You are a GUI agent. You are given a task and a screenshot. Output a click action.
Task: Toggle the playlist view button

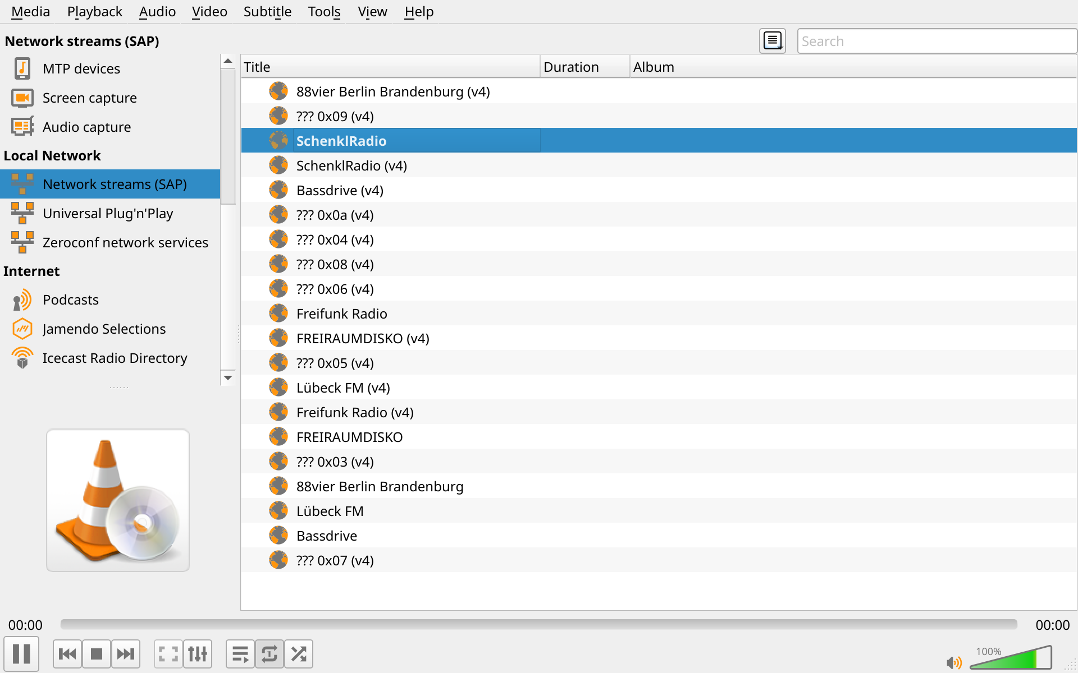[240, 654]
